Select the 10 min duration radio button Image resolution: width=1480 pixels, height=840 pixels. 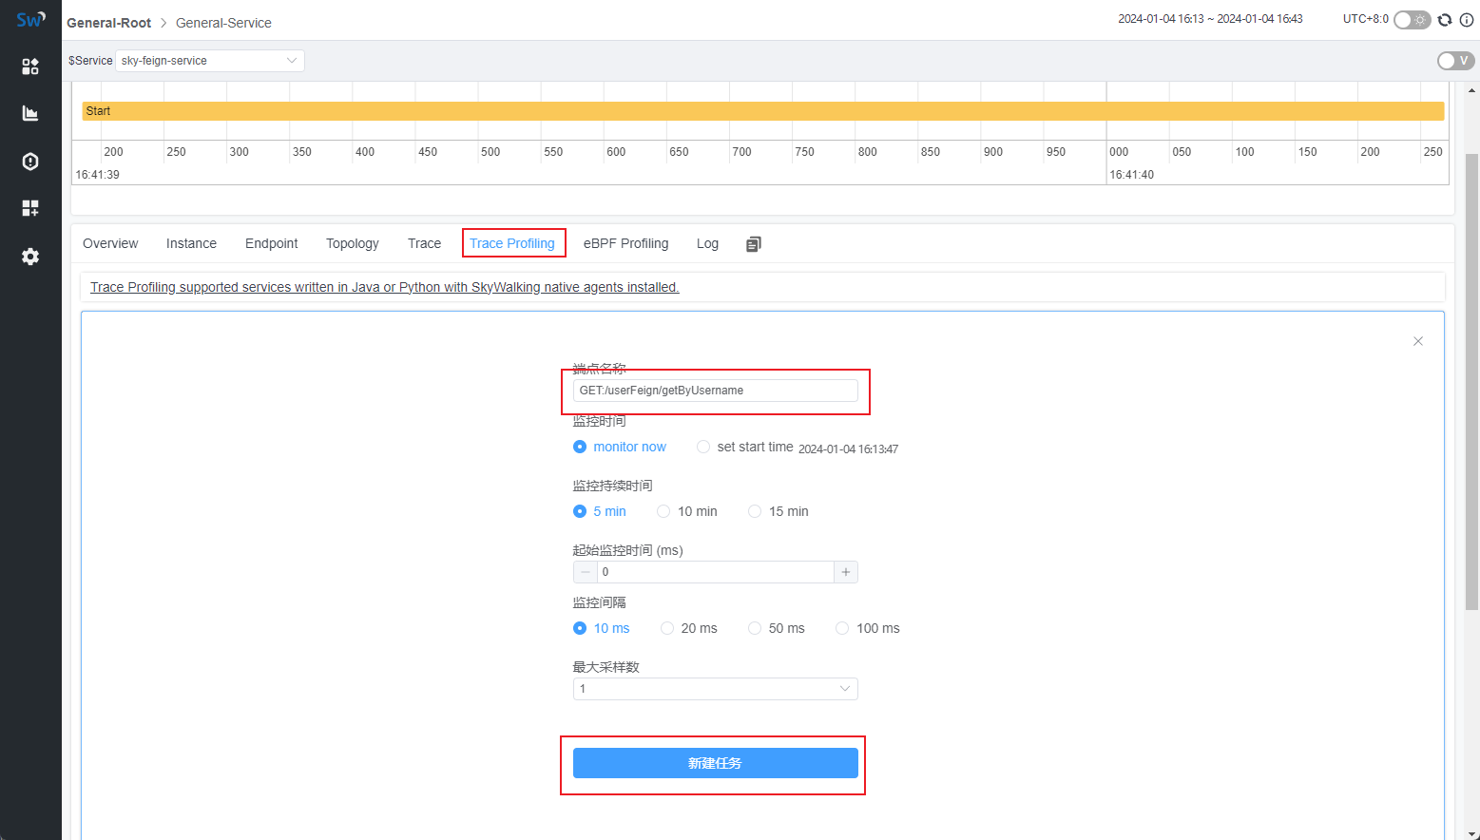coord(663,511)
